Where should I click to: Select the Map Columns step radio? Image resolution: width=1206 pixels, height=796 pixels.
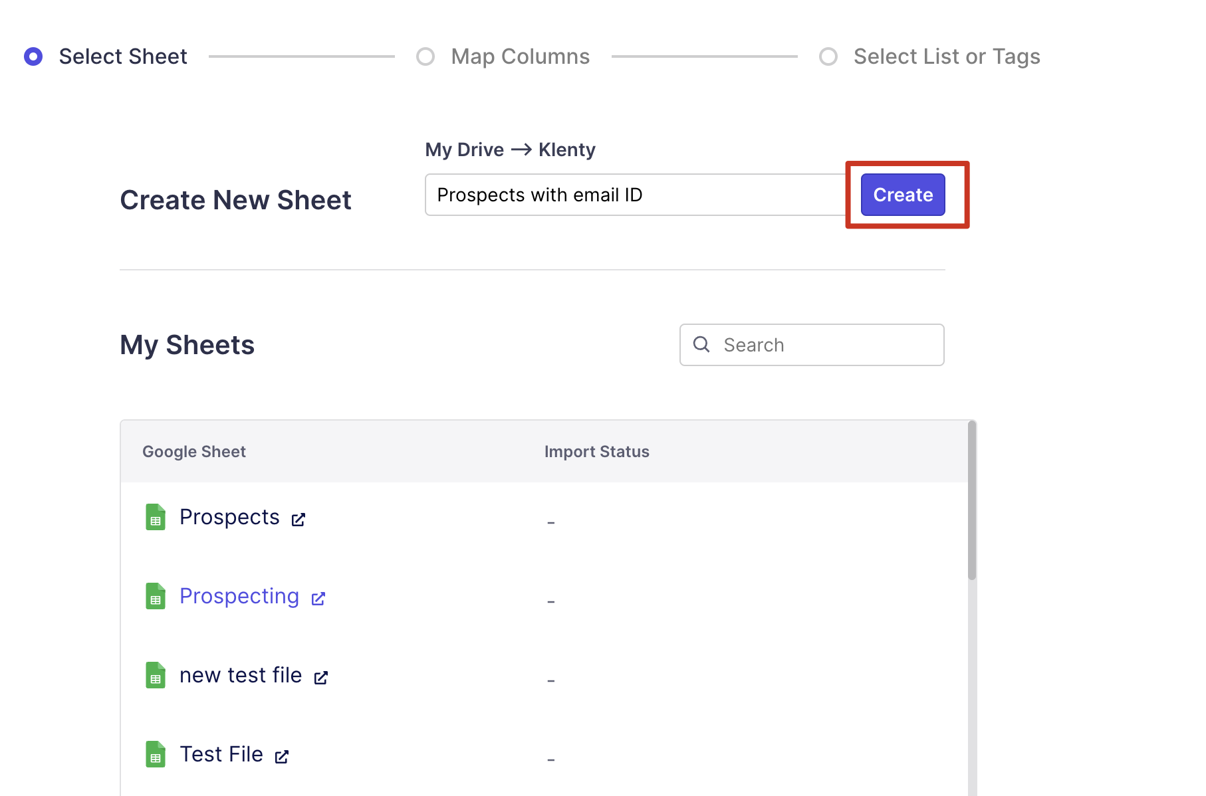pyautogui.click(x=425, y=56)
